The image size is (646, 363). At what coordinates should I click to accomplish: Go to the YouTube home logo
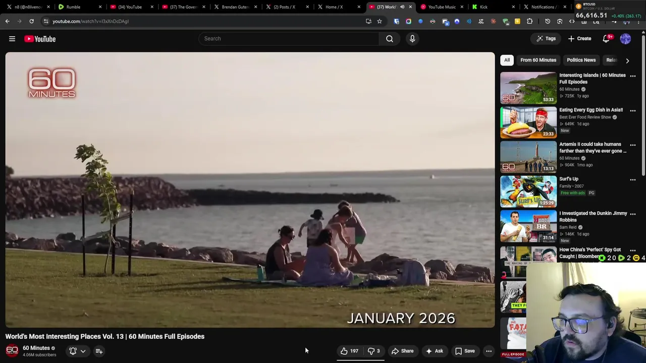(40, 39)
